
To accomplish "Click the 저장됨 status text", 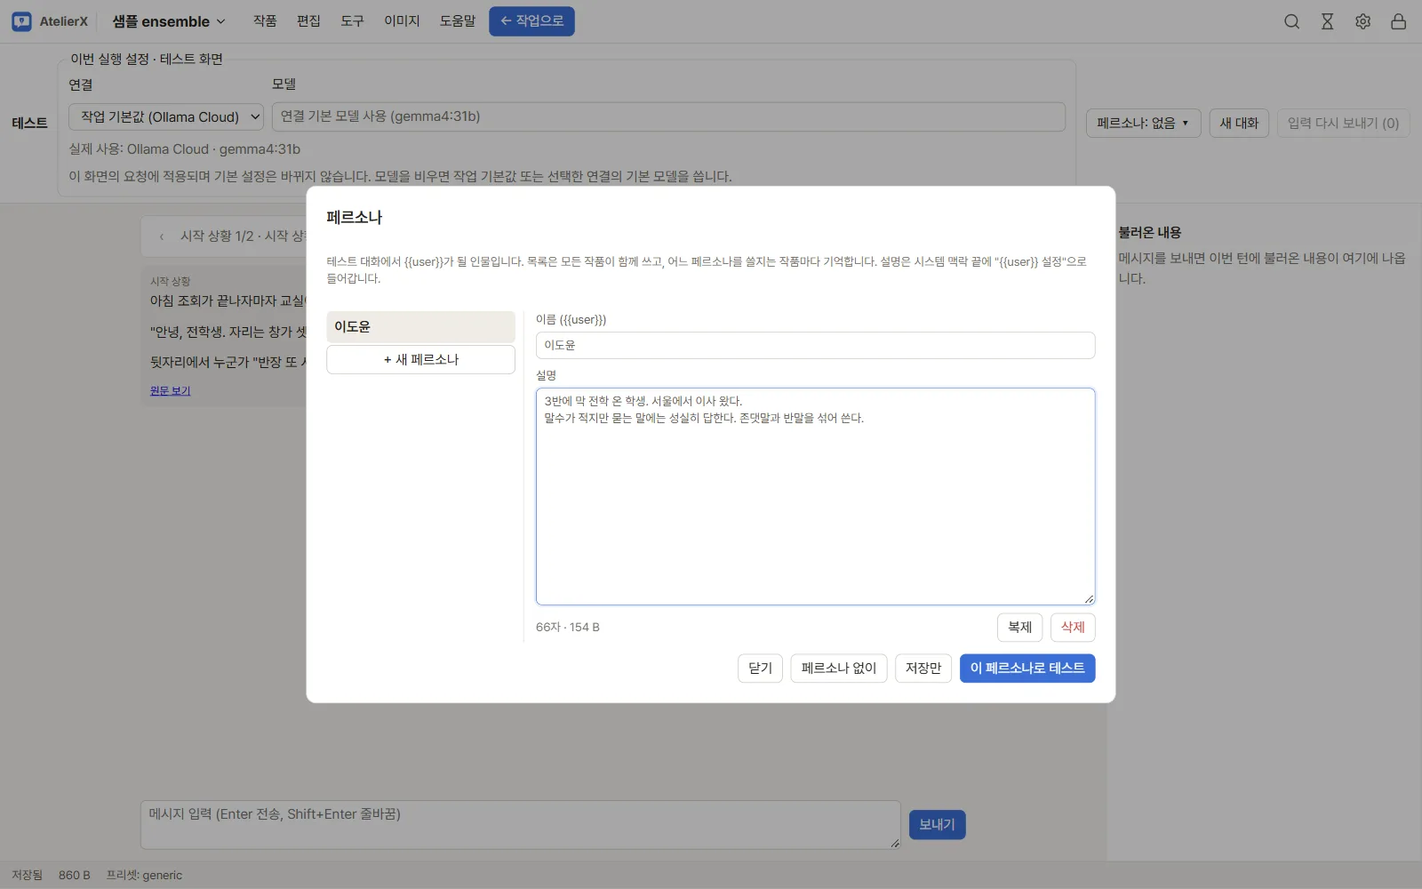I will [27, 875].
